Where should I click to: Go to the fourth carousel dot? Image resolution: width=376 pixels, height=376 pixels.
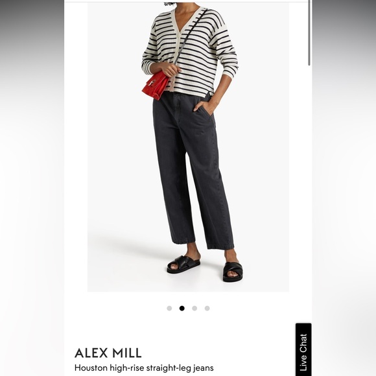pyautogui.click(x=207, y=308)
